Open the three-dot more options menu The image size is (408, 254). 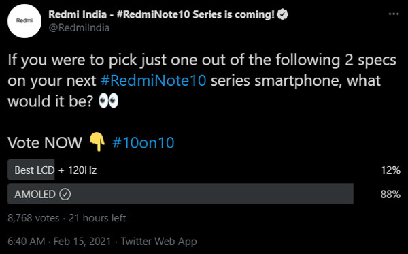click(x=394, y=14)
